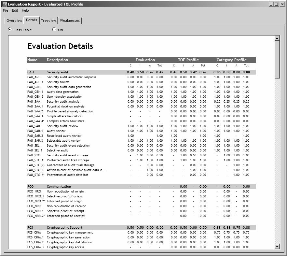The image size is (287, 256).
Task: Select the FCO class row name
Action: tap(31, 187)
